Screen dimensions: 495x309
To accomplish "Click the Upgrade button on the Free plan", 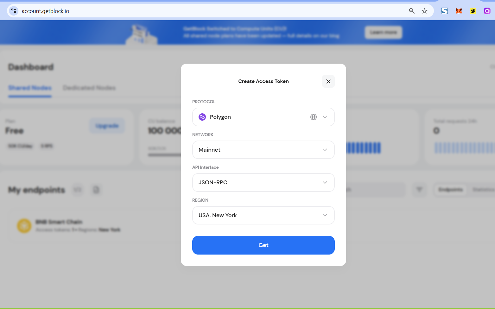I will point(107,126).
